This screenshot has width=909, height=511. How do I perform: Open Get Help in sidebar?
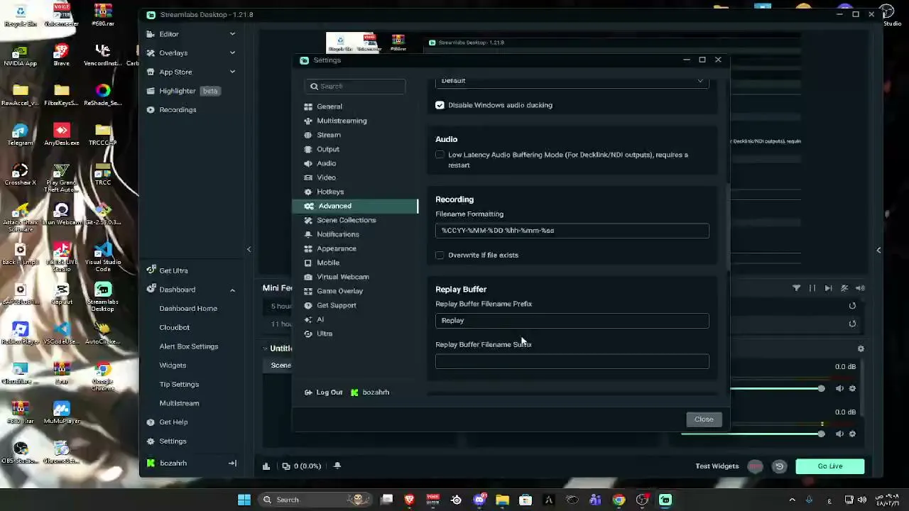173,422
